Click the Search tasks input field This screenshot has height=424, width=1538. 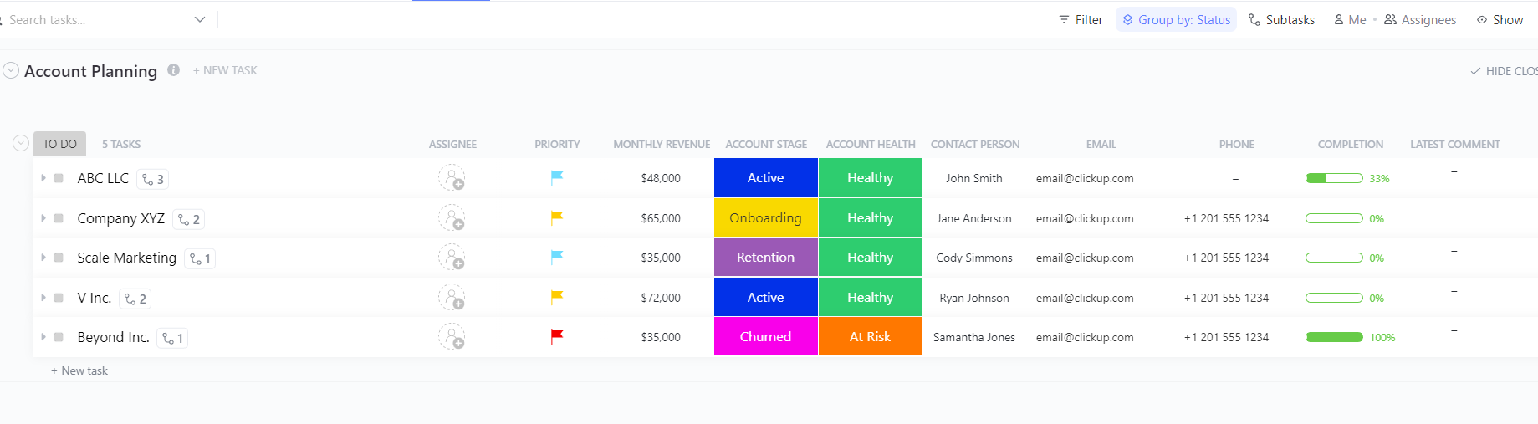pyautogui.click(x=96, y=19)
